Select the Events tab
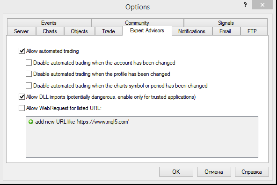 click(49, 23)
